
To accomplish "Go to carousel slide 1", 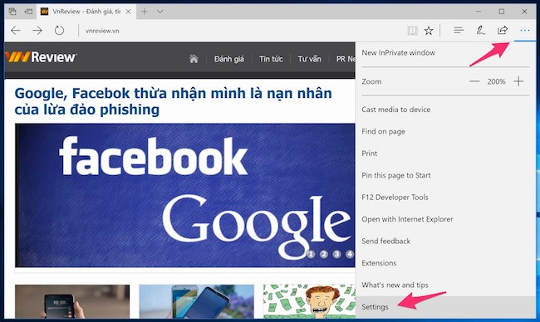I will coord(311,254).
